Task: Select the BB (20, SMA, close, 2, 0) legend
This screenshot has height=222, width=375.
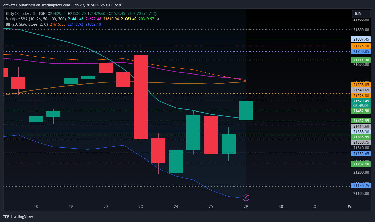Action: (x=27, y=24)
